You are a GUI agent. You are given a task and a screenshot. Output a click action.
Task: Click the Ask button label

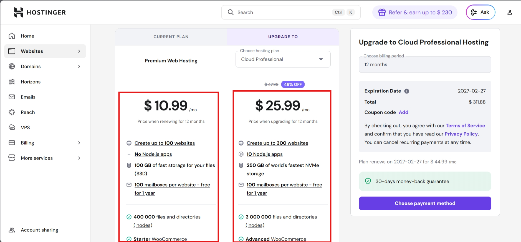pos(485,12)
